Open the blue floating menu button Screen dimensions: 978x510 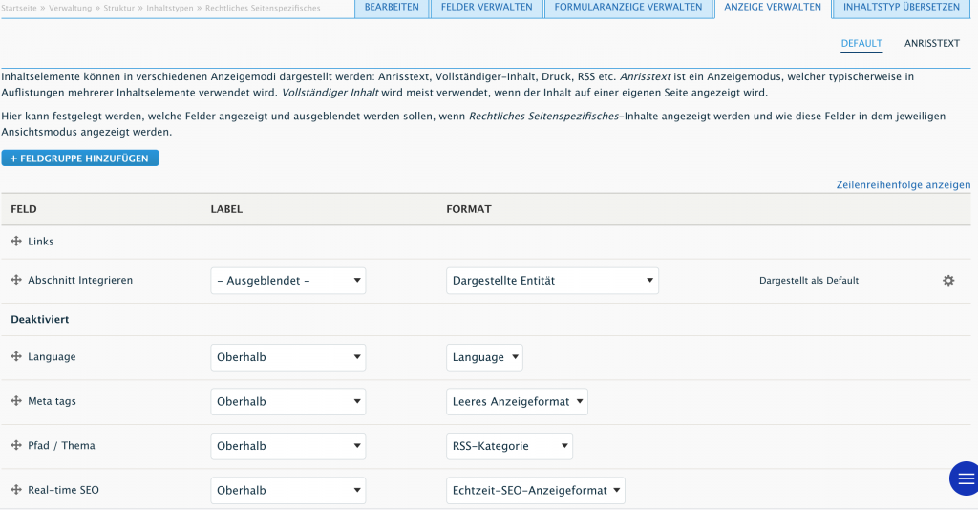coord(964,478)
